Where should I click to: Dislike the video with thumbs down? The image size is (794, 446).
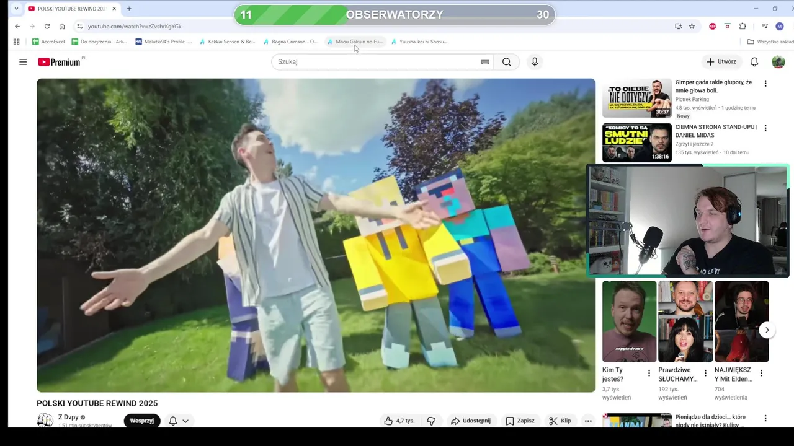click(431, 421)
